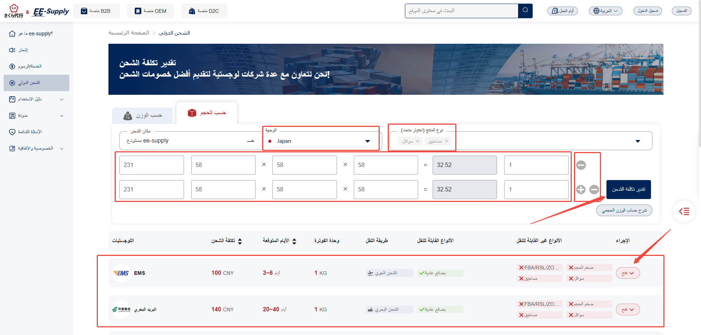
Task: Switch to the by-volume tab
Action: click(207, 113)
